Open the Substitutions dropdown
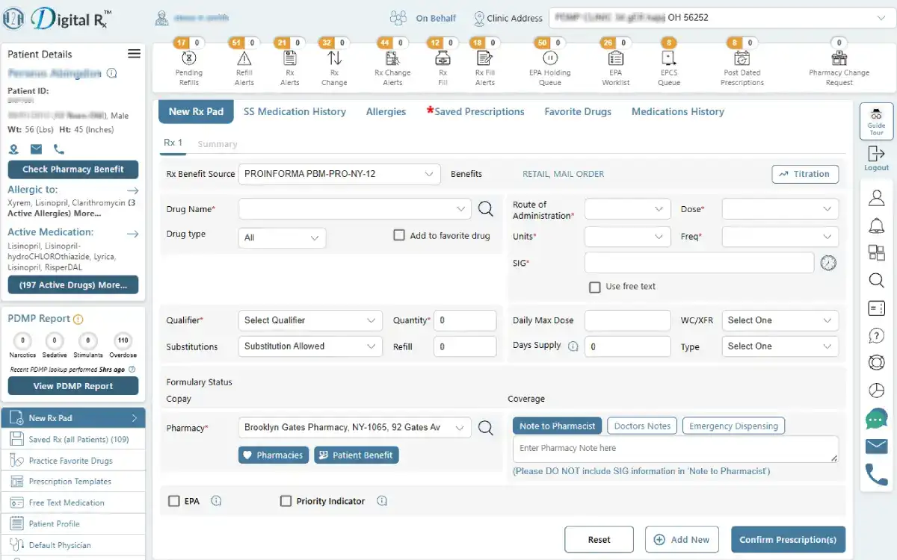 tap(310, 346)
